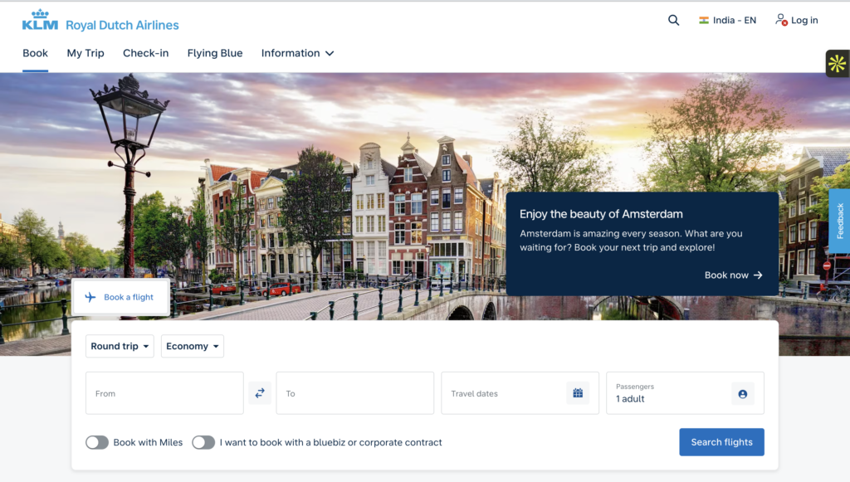Viewport: 850px width, 482px height.
Task: Open the Check-in menu item
Action: point(146,53)
